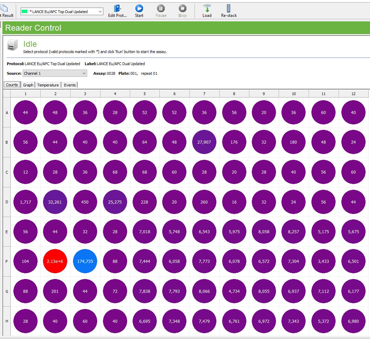Click column 5 header in plate grid

[x=145, y=94]
